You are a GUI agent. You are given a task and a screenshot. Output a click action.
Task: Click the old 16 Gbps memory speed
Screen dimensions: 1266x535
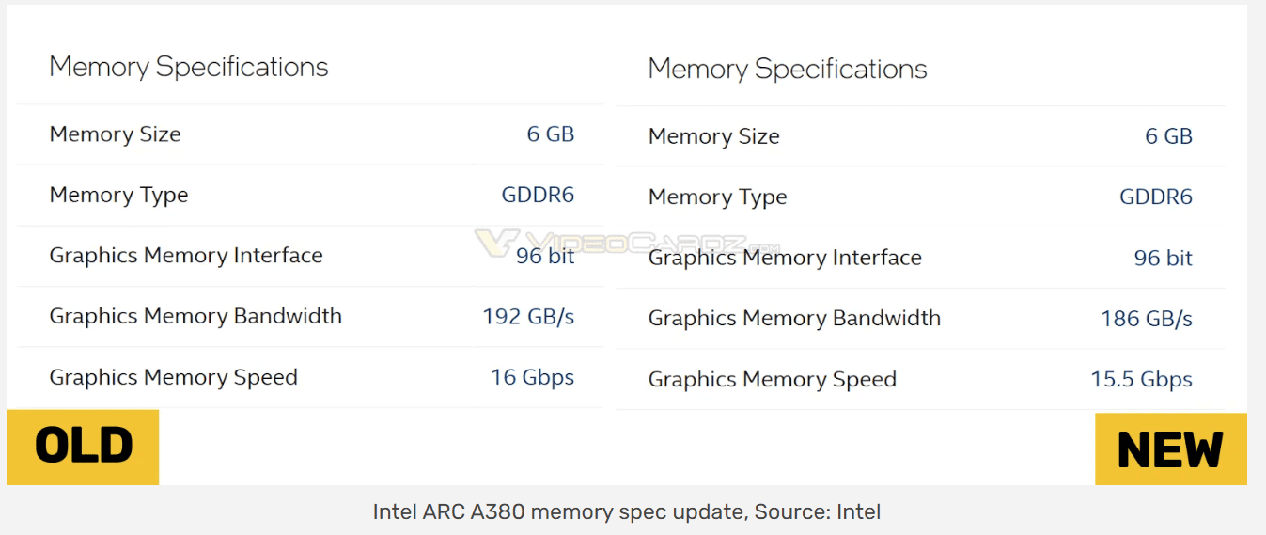coord(532,377)
